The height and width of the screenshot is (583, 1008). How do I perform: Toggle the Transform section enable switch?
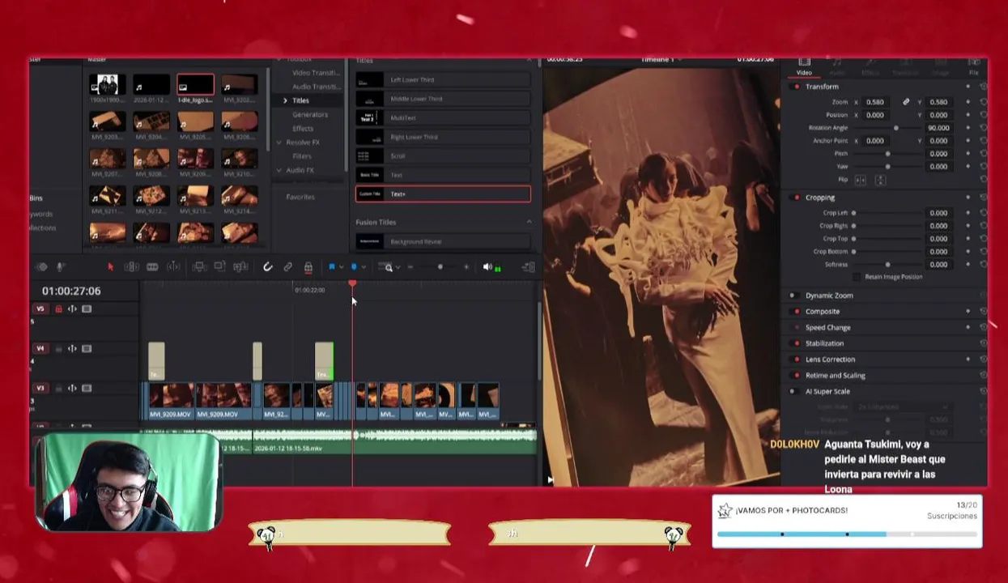pyautogui.click(x=797, y=87)
